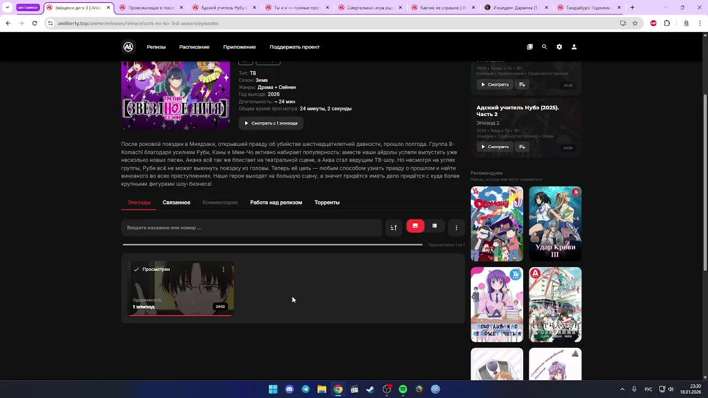Open Telegram from taskbar
The height and width of the screenshot is (398, 708).
305,389
